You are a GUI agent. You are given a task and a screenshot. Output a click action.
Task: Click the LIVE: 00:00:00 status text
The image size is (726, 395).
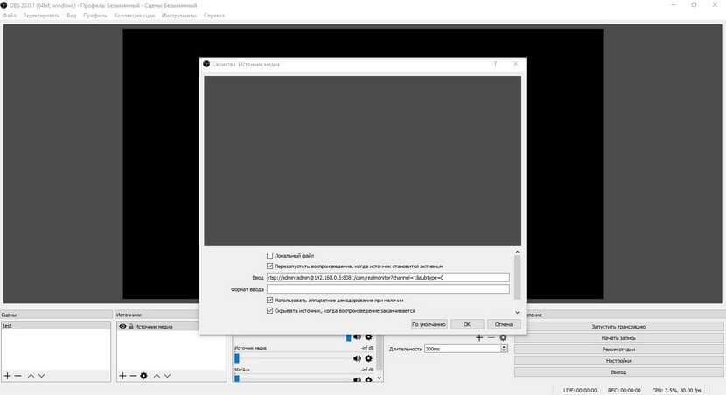tap(580, 390)
